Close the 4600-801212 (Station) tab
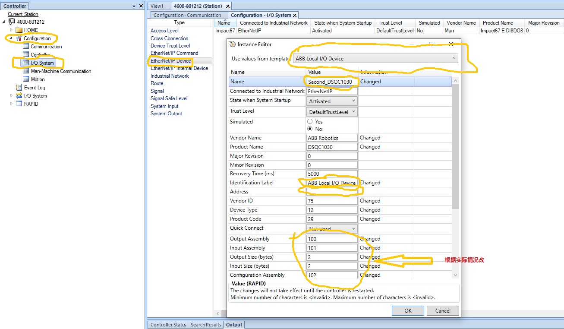Image resolution: width=564 pixels, height=329 pixels. pyautogui.click(x=228, y=6)
